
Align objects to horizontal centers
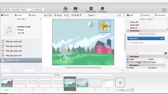[x=48, y=15]
